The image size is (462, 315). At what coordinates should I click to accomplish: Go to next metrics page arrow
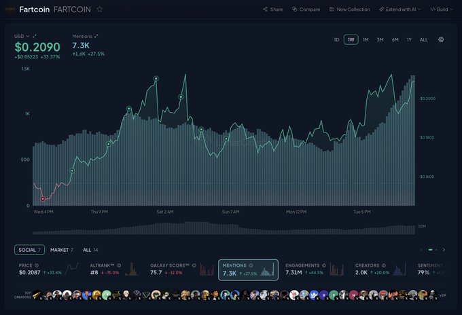click(x=444, y=250)
